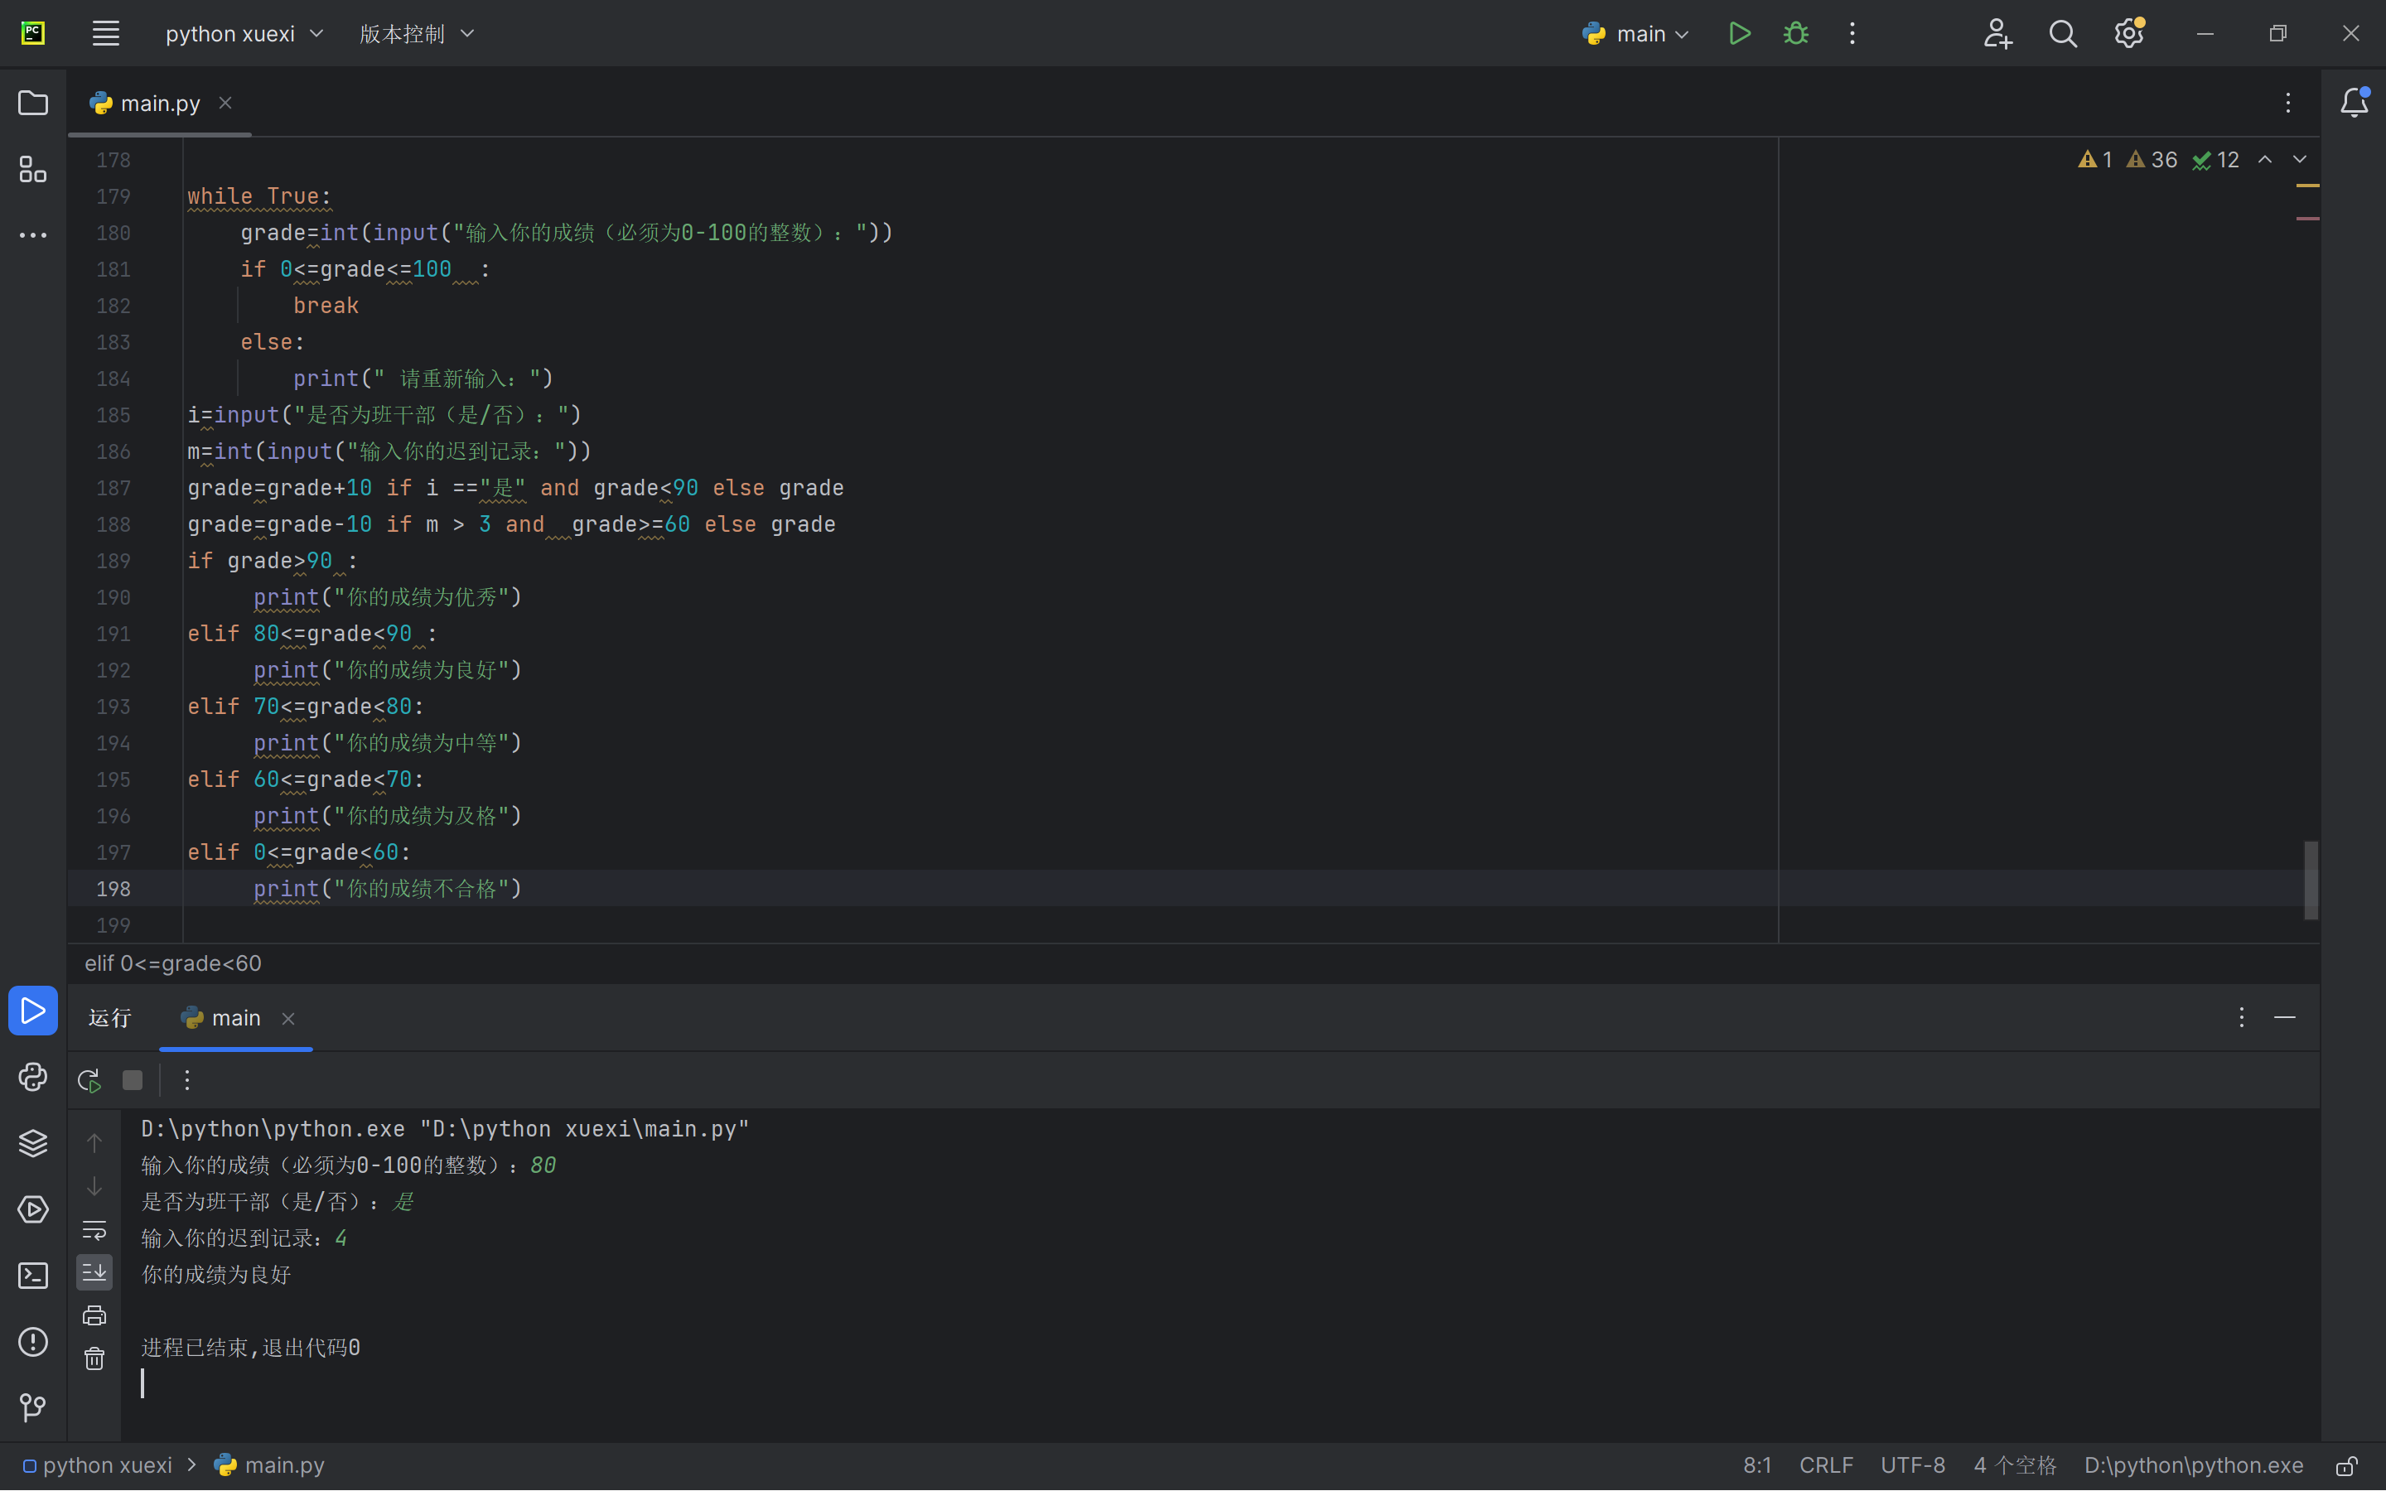Click the UTF-8 encoding in status bar
The image size is (2386, 1491).
(x=1912, y=1465)
